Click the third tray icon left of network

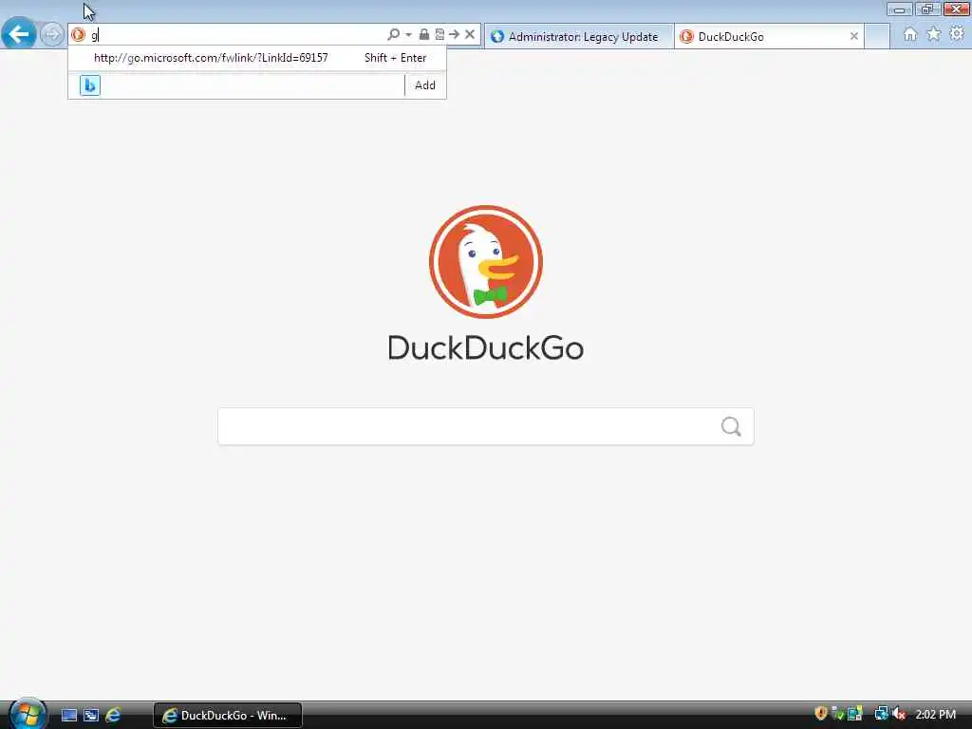(x=855, y=714)
